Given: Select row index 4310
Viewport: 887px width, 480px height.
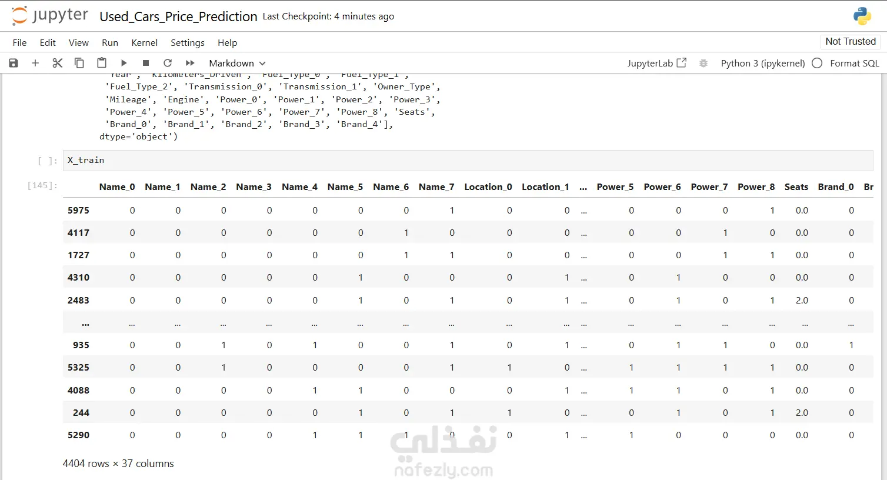Looking at the screenshot, I should pos(78,277).
